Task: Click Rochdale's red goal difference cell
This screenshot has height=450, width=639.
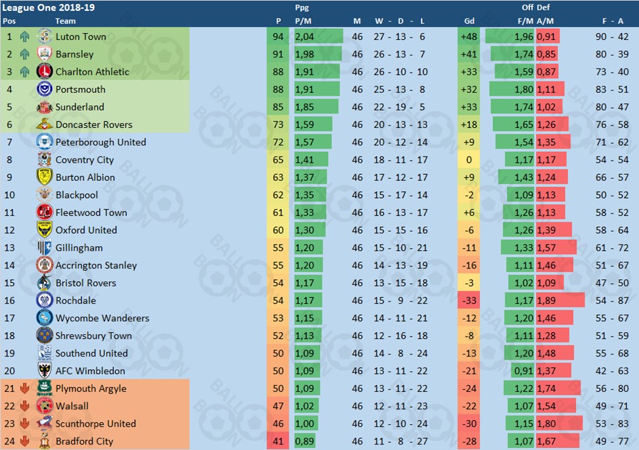Action: (468, 301)
